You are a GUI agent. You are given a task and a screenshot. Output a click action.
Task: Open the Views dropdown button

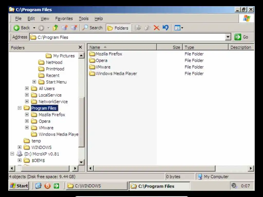179,28
